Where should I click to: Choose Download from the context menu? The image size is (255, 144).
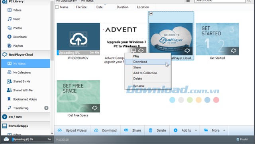pos(148,62)
